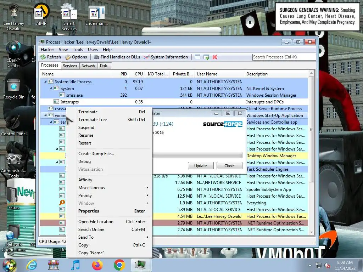Viewport: 363px width, 272px height.
Task: Click the find window toolbar icon
Action: tap(197, 57)
